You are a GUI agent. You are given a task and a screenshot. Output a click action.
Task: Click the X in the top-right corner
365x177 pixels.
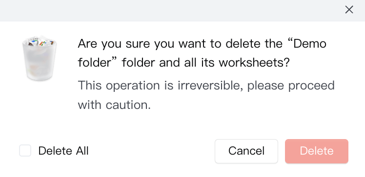click(349, 10)
